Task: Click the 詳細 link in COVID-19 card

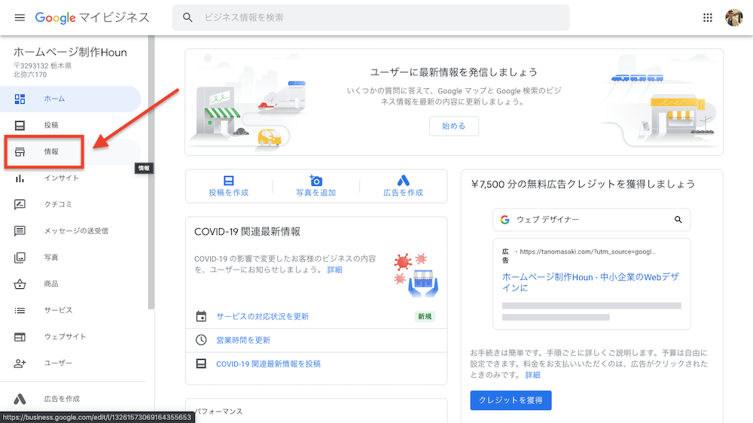Action: pyautogui.click(x=335, y=270)
